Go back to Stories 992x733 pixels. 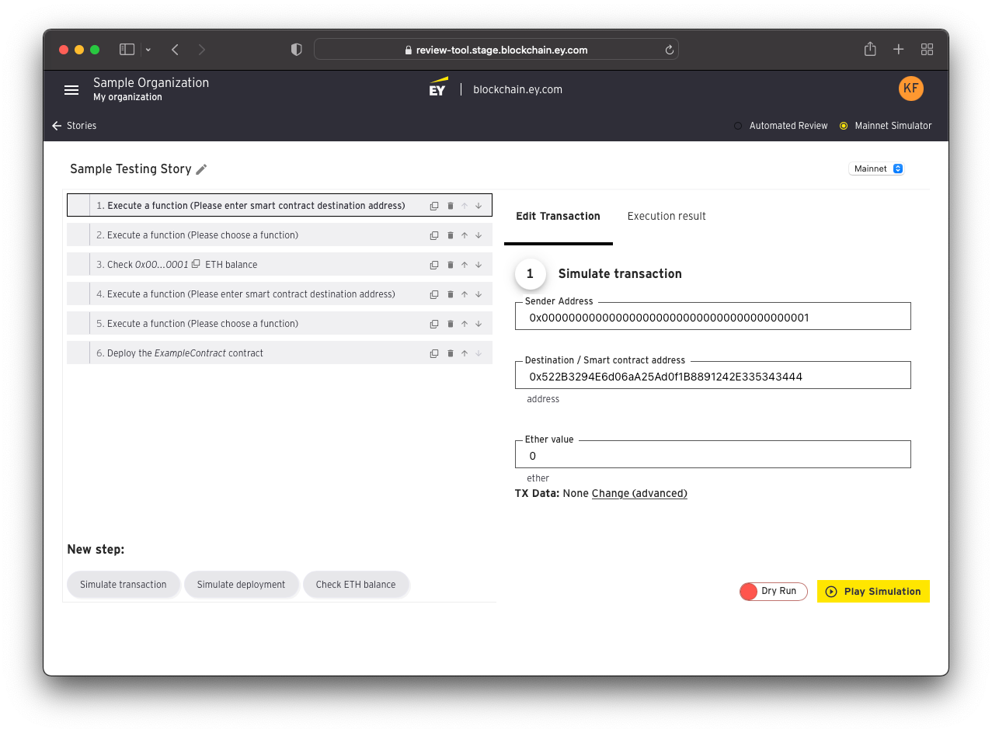(x=74, y=125)
